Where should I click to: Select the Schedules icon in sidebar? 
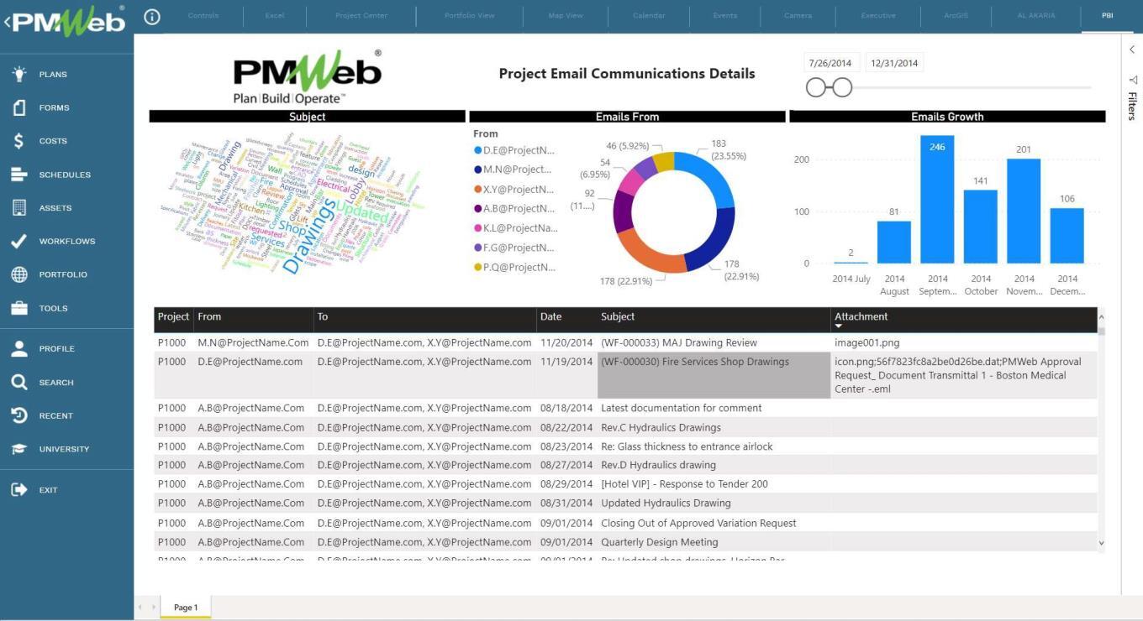19,175
